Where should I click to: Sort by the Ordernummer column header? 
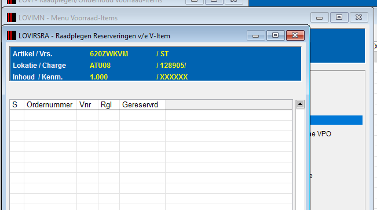click(50, 105)
